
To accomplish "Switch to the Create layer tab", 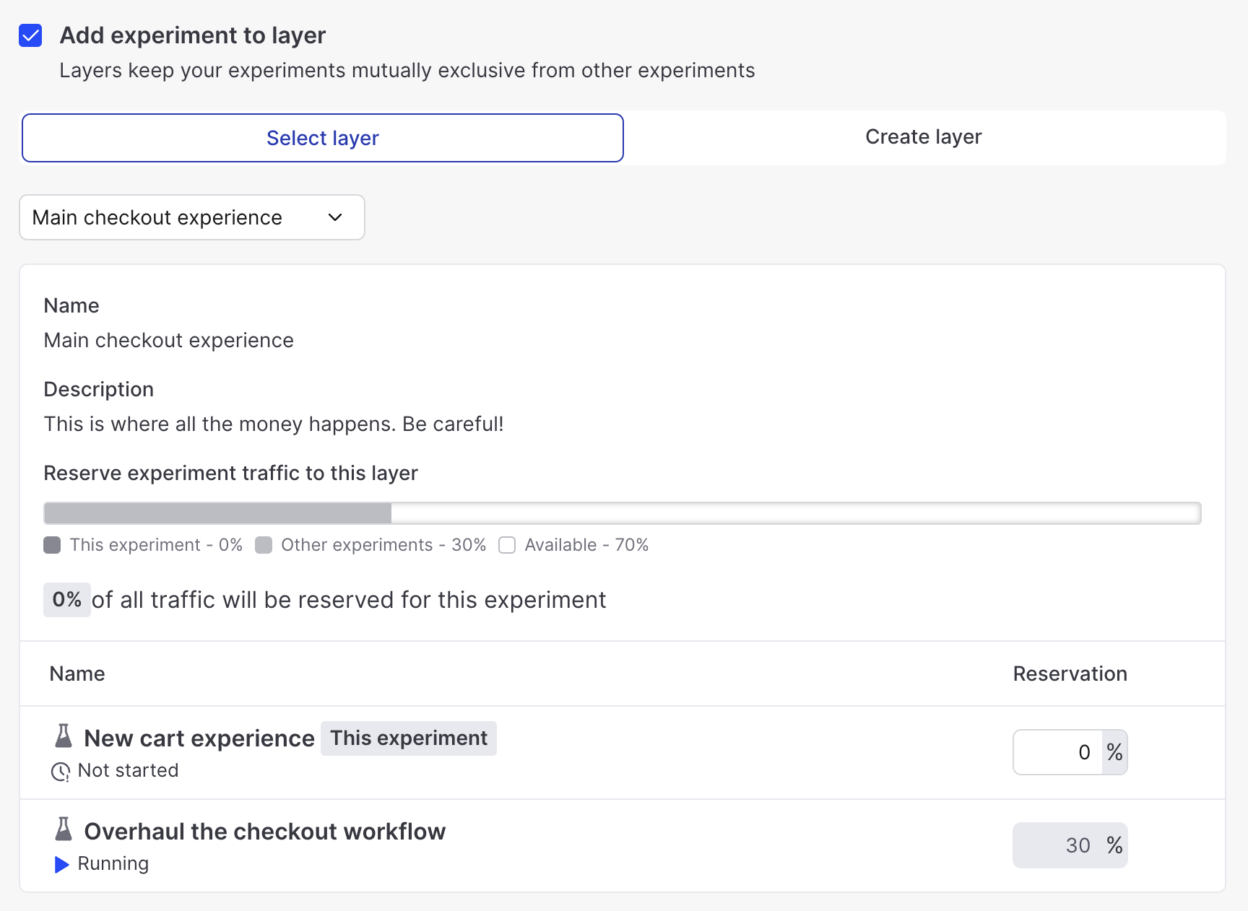I will 923,137.
